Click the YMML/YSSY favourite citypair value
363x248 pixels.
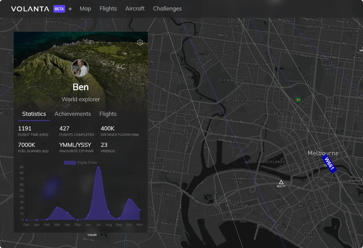tap(75, 145)
